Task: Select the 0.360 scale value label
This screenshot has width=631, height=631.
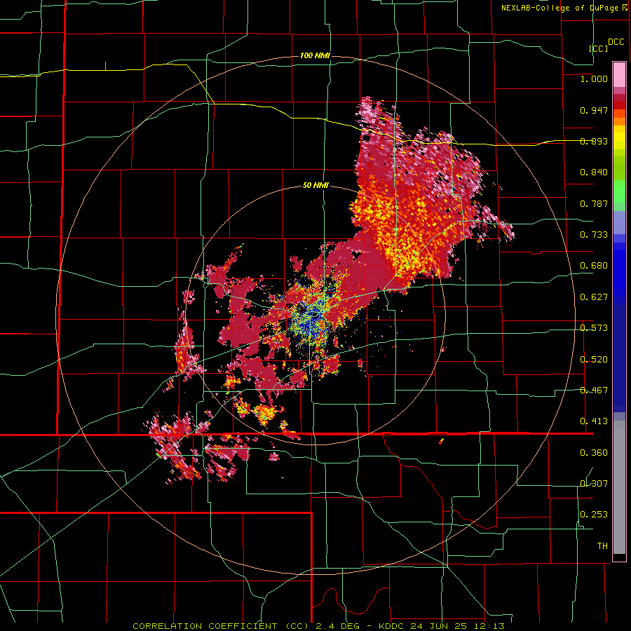Action: point(594,453)
